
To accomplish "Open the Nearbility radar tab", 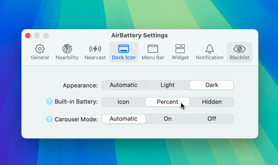I will coord(67,52).
